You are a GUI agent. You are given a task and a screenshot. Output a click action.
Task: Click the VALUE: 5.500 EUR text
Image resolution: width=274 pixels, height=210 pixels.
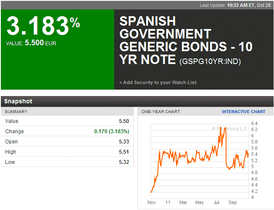(31, 43)
